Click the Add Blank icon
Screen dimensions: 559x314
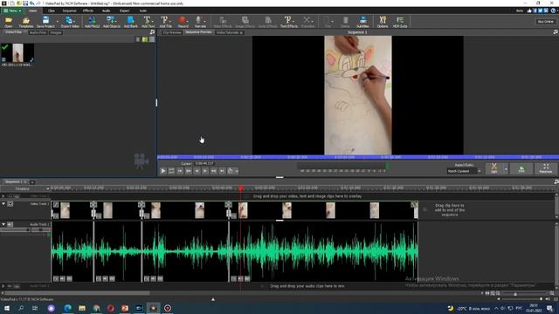(x=130, y=21)
